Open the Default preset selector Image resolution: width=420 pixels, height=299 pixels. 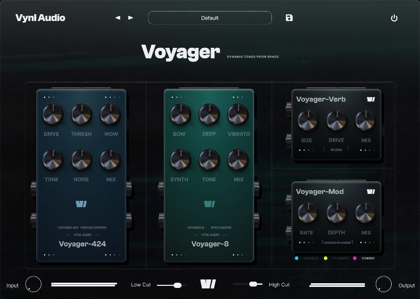[209, 18]
